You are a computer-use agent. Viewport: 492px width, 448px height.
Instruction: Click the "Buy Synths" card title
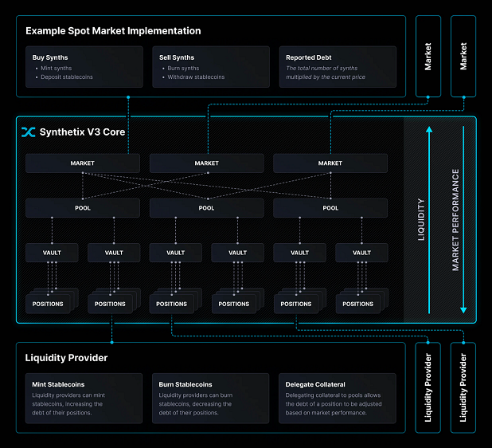point(50,57)
